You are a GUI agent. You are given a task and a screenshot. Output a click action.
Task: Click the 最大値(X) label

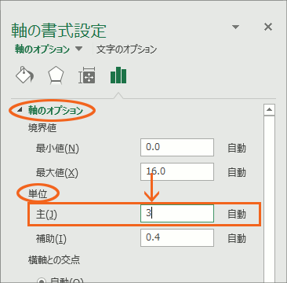(57, 173)
